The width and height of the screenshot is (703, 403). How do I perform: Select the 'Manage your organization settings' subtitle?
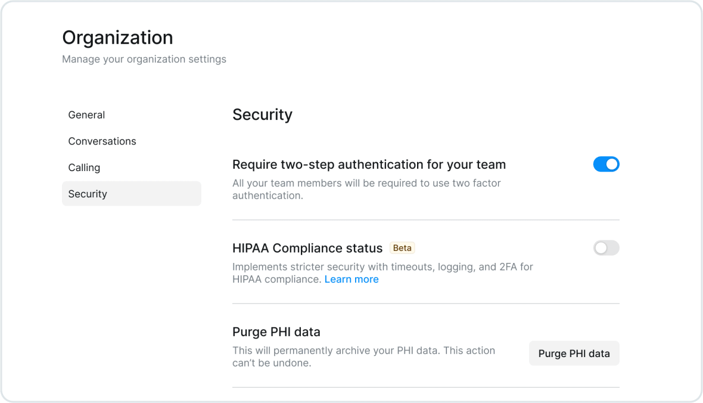point(144,59)
